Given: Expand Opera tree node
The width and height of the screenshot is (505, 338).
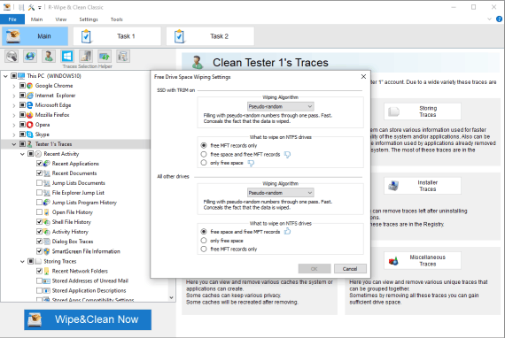Looking at the screenshot, I should (x=14, y=125).
